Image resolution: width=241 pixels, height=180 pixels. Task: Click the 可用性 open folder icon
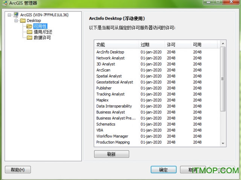(x=29, y=26)
